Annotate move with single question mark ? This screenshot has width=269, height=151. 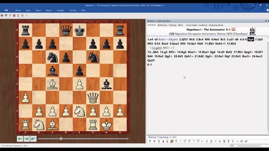coord(193,141)
